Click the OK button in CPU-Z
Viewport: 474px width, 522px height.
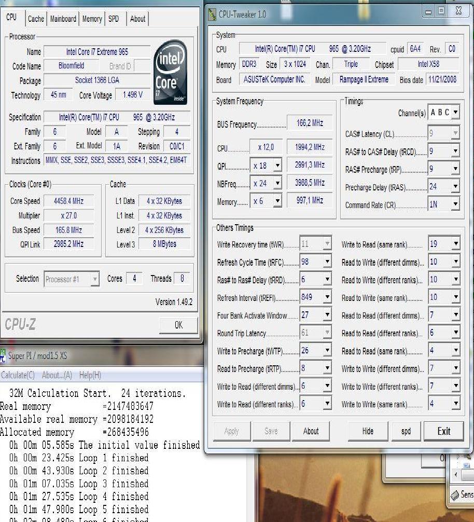click(178, 325)
